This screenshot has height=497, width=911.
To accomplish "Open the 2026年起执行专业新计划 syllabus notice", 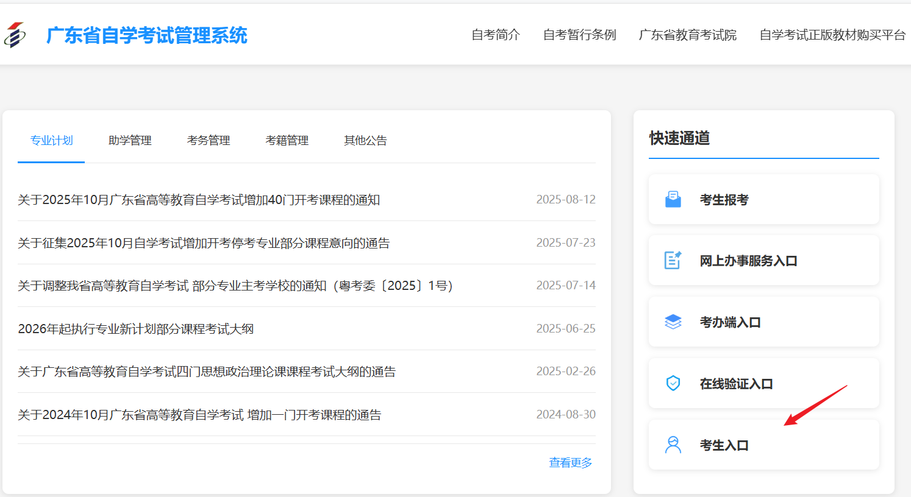I will 135,329.
